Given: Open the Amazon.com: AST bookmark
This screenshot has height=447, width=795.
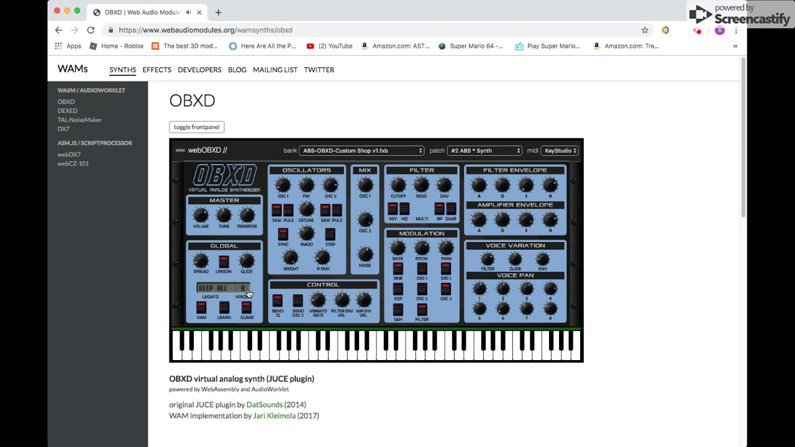Looking at the screenshot, I should click(395, 46).
